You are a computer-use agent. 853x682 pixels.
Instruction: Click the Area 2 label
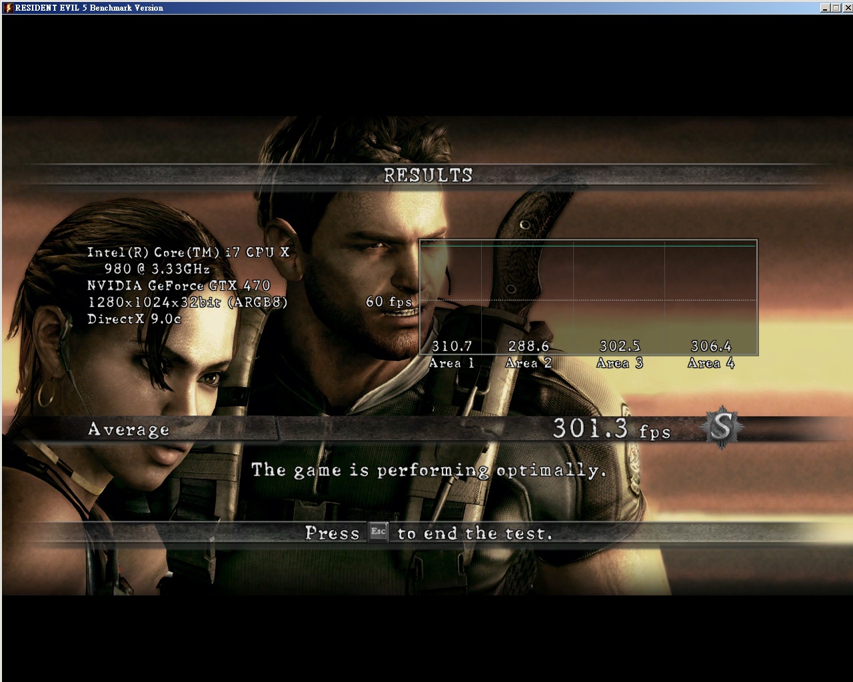[529, 363]
